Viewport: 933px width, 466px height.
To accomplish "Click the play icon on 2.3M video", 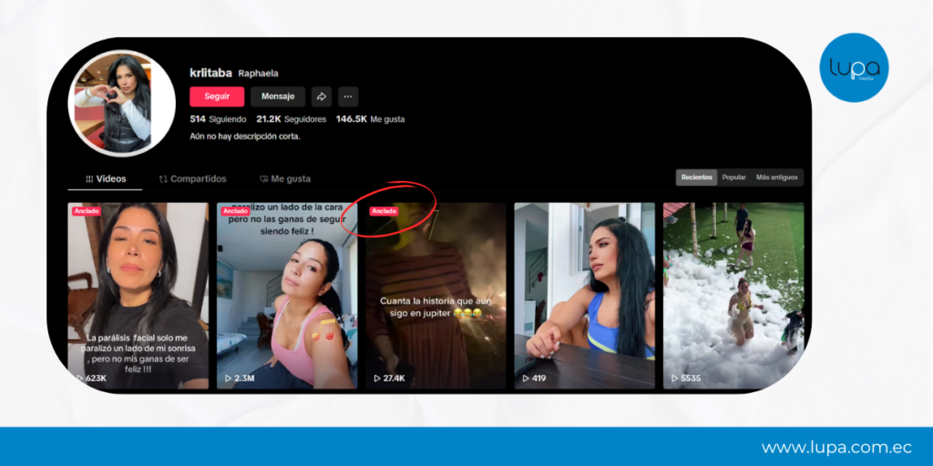I will coord(228,378).
